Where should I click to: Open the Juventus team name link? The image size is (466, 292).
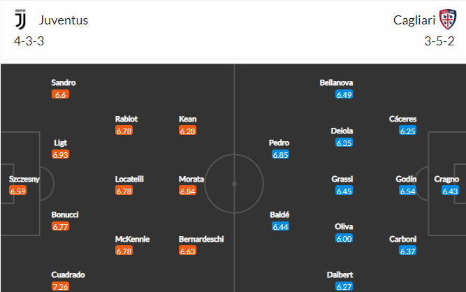tap(63, 20)
